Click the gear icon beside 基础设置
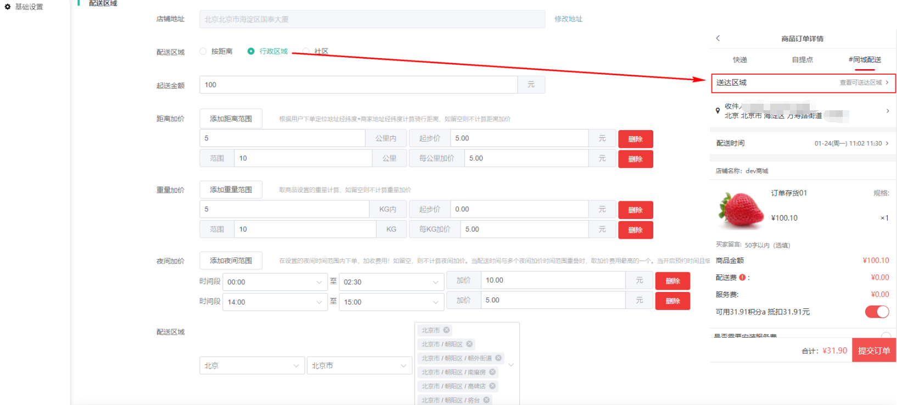The image size is (897, 405). pos(8,7)
